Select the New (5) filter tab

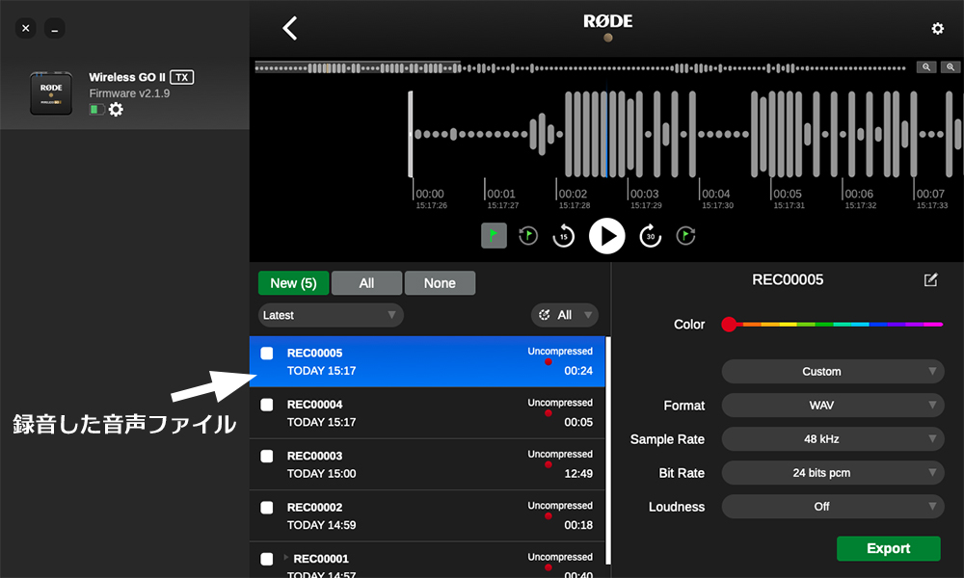293,283
